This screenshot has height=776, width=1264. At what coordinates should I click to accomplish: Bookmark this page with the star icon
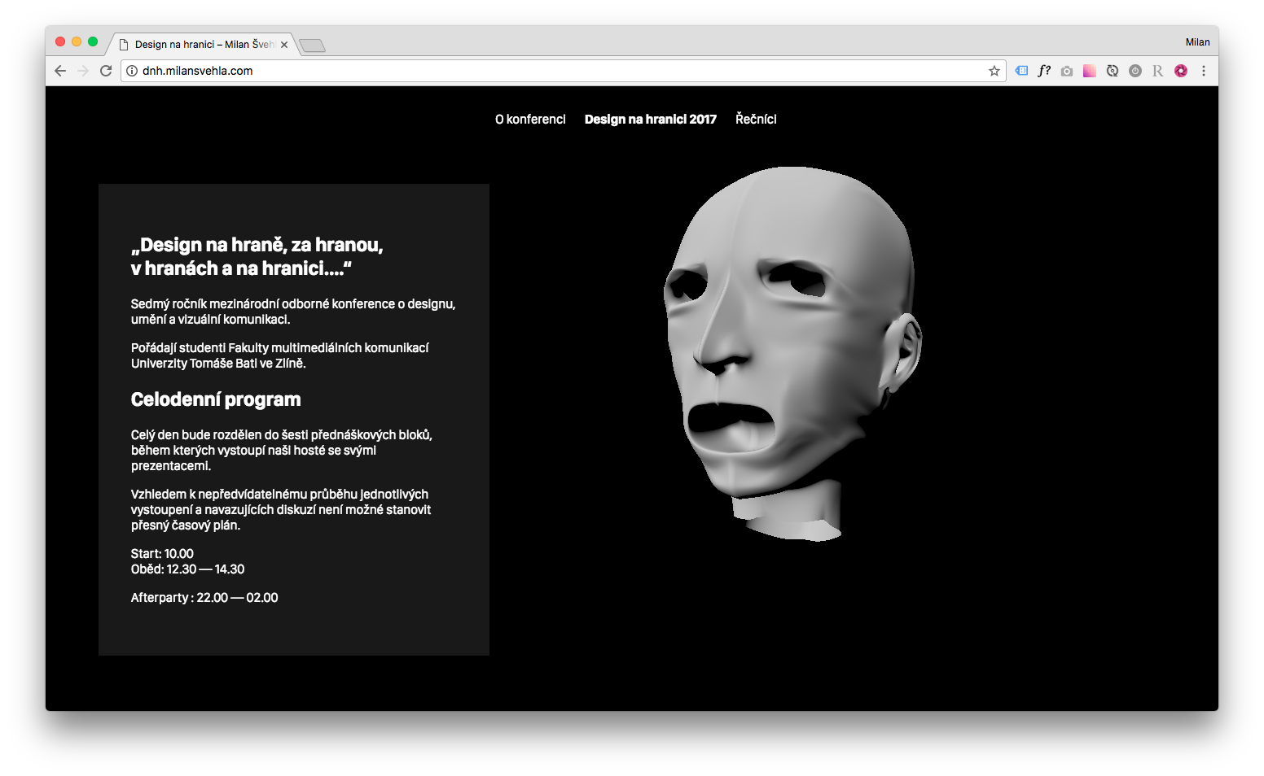pyautogui.click(x=994, y=71)
